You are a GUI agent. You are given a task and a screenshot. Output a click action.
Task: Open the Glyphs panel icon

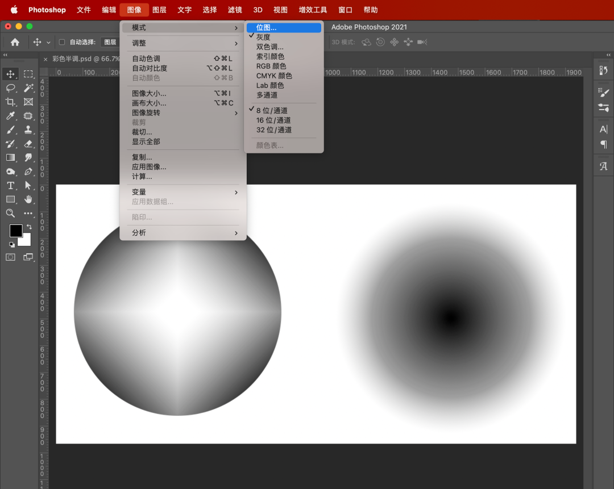pos(604,166)
